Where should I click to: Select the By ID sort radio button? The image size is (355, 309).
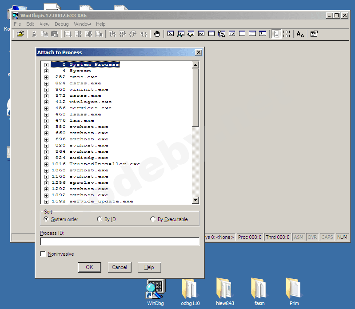(100, 219)
